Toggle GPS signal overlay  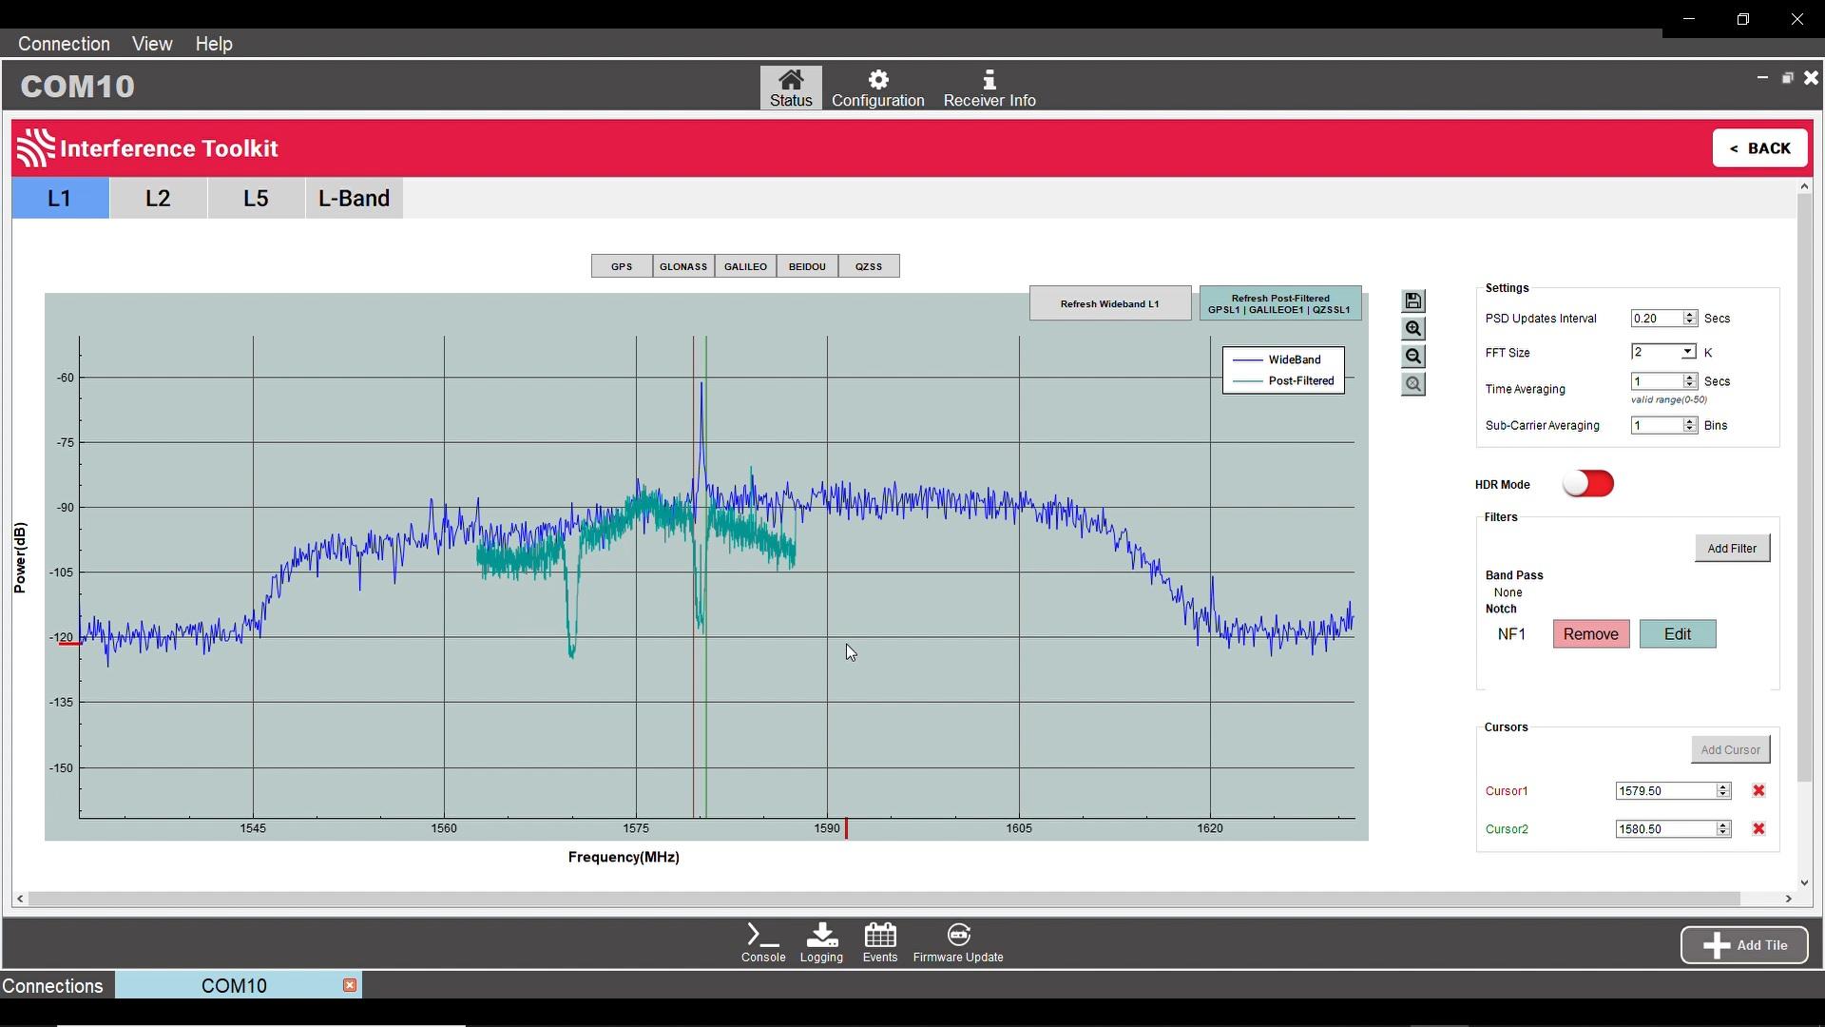(622, 266)
